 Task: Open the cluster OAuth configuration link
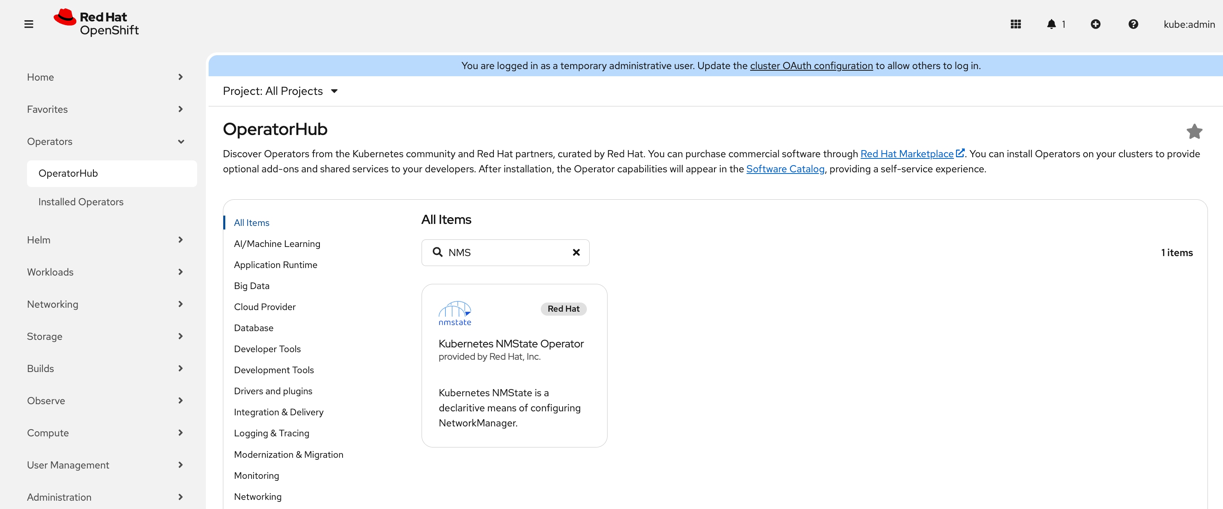pos(811,66)
